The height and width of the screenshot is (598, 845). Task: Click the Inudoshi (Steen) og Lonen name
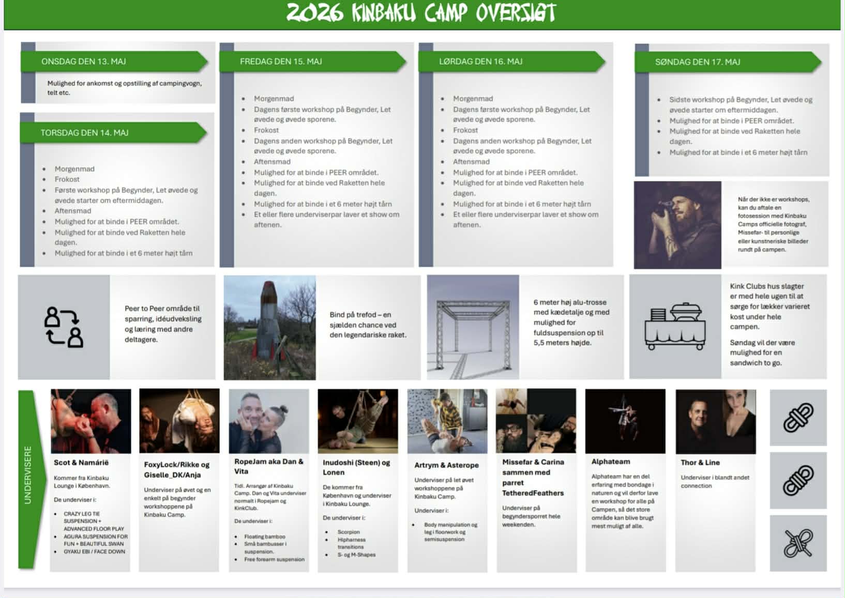[356, 467]
